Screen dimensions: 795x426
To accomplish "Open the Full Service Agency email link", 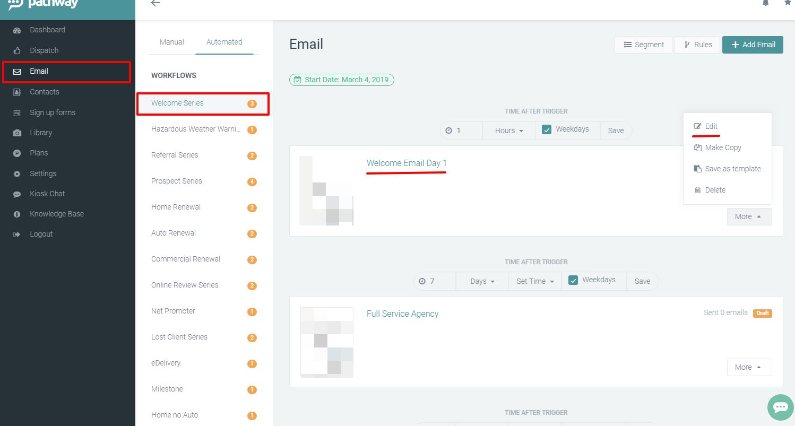I will (x=402, y=314).
